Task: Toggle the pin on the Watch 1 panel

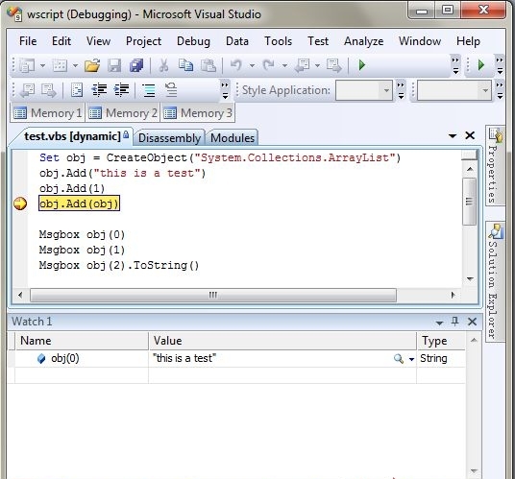Action: 454,321
